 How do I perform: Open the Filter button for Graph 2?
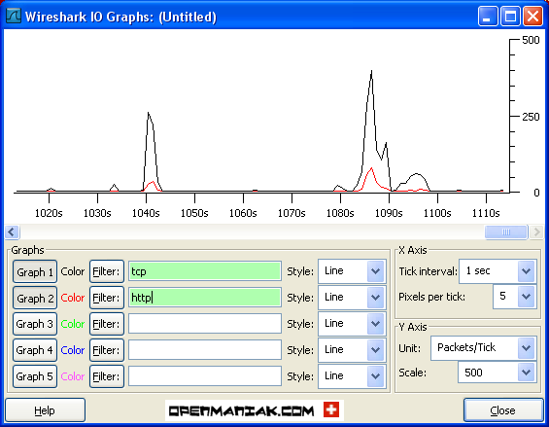[107, 298]
